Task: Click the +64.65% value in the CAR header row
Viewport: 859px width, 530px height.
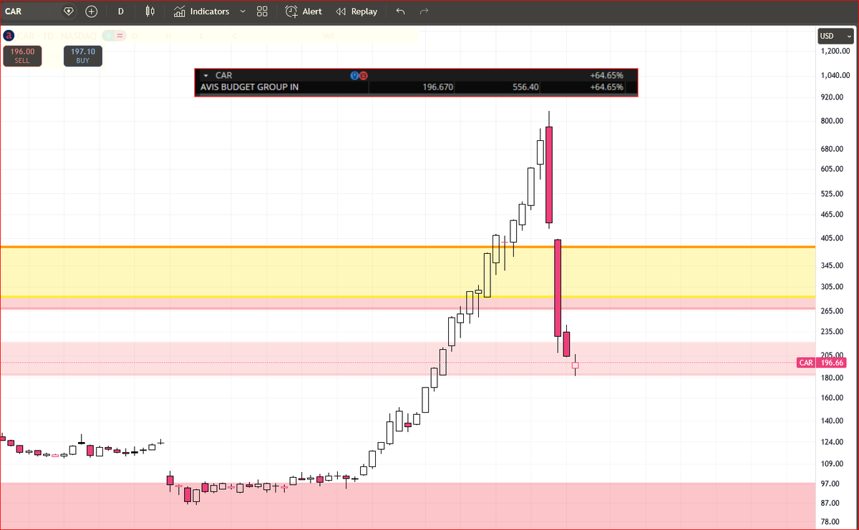Action: click(x=606, y=75)
